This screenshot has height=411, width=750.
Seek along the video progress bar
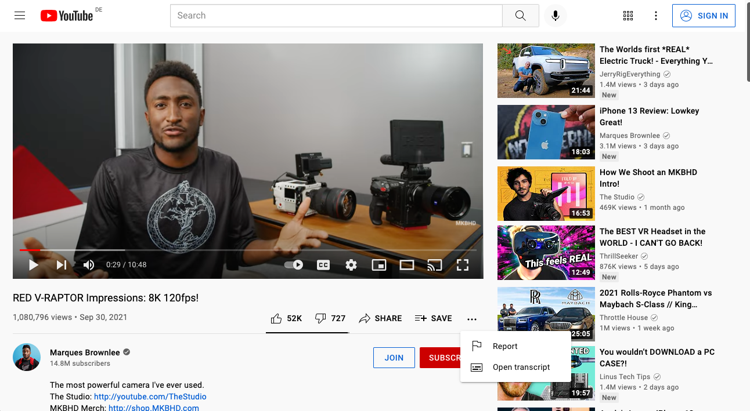[x=248, y=250]
